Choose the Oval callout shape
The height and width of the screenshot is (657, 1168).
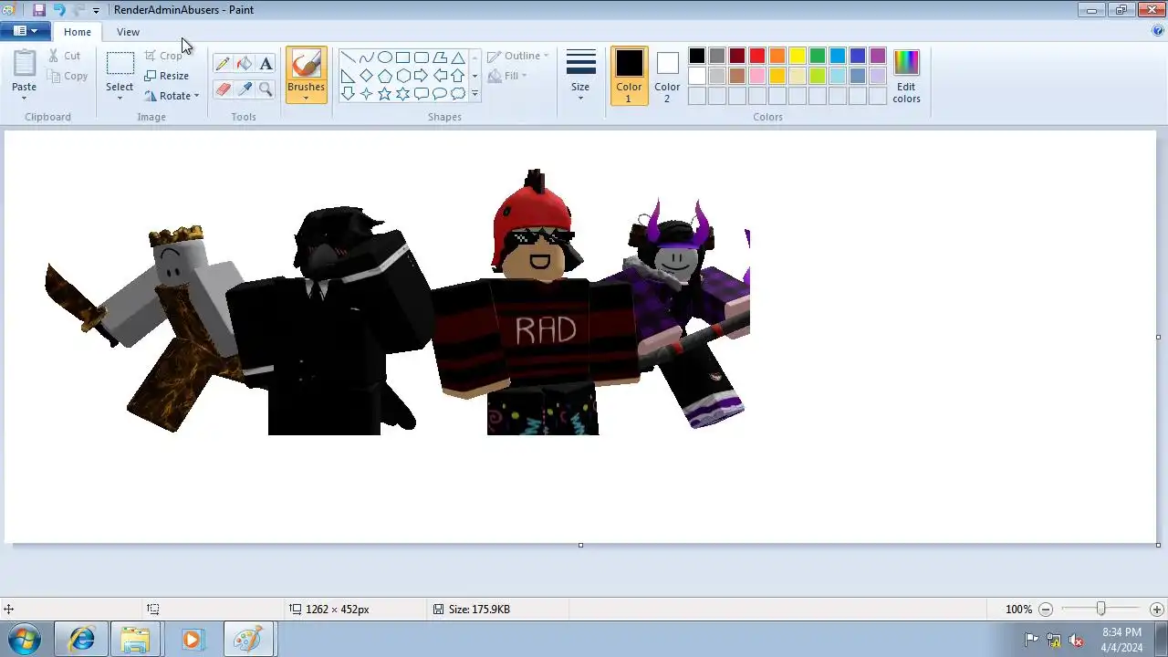[439, 93]
